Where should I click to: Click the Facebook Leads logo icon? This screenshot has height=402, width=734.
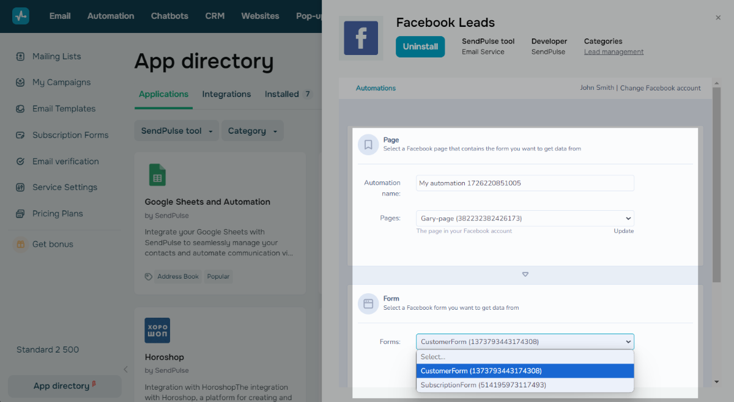(x=361, y=38)
